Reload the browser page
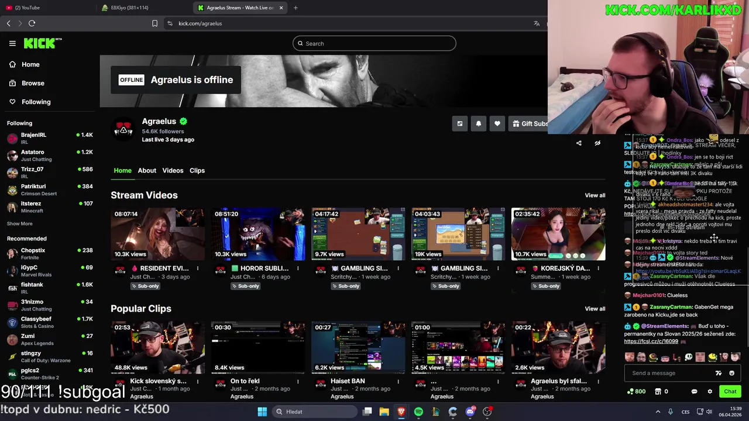The height and width of the screenshot is (421, 749). click(32, 23)
